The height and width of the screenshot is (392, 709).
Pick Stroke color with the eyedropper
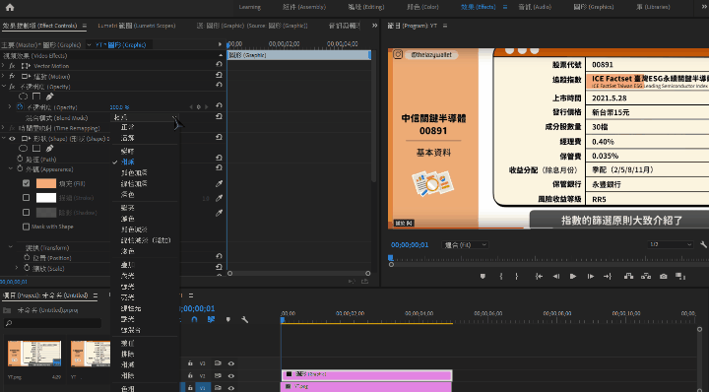point(219,198)
